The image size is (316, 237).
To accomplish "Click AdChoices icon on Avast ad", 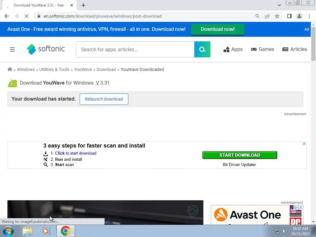I will [296, 207].
